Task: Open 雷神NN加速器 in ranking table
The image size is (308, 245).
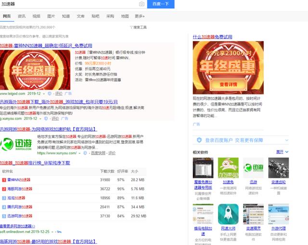Action: (x=19, y=180)
